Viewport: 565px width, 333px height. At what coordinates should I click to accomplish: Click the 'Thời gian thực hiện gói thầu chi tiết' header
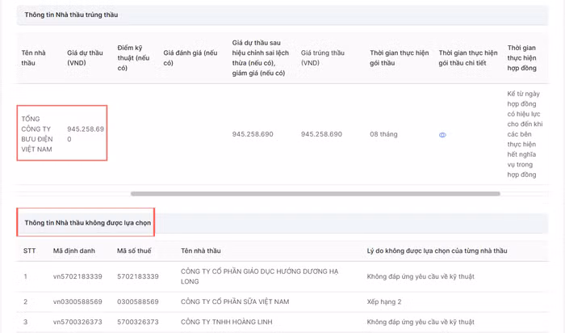click(x=467, y=57)
